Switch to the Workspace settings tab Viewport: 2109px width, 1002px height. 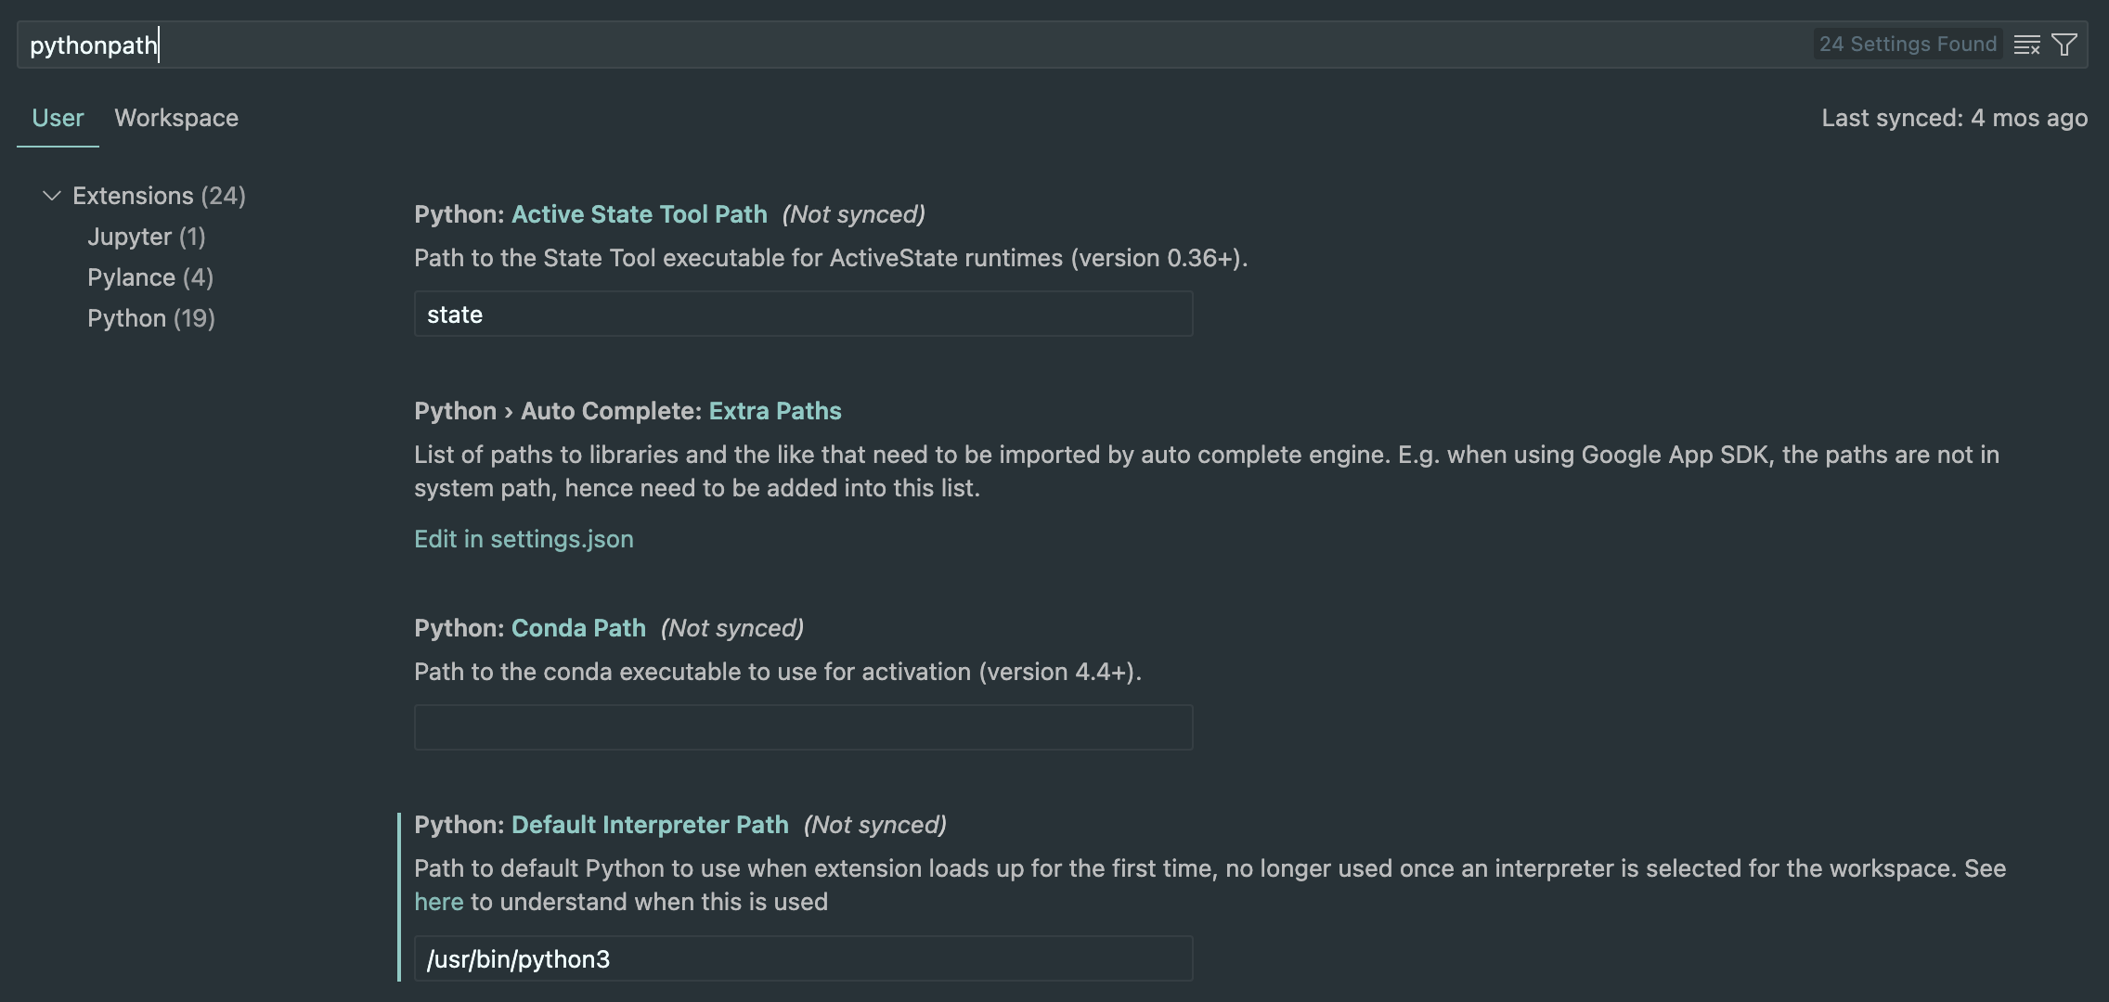176,118
